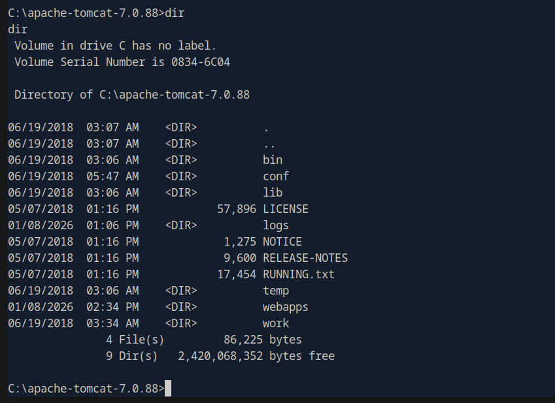Click the 57,896 file size value
The image size is (555, 403).
[237, 209]
